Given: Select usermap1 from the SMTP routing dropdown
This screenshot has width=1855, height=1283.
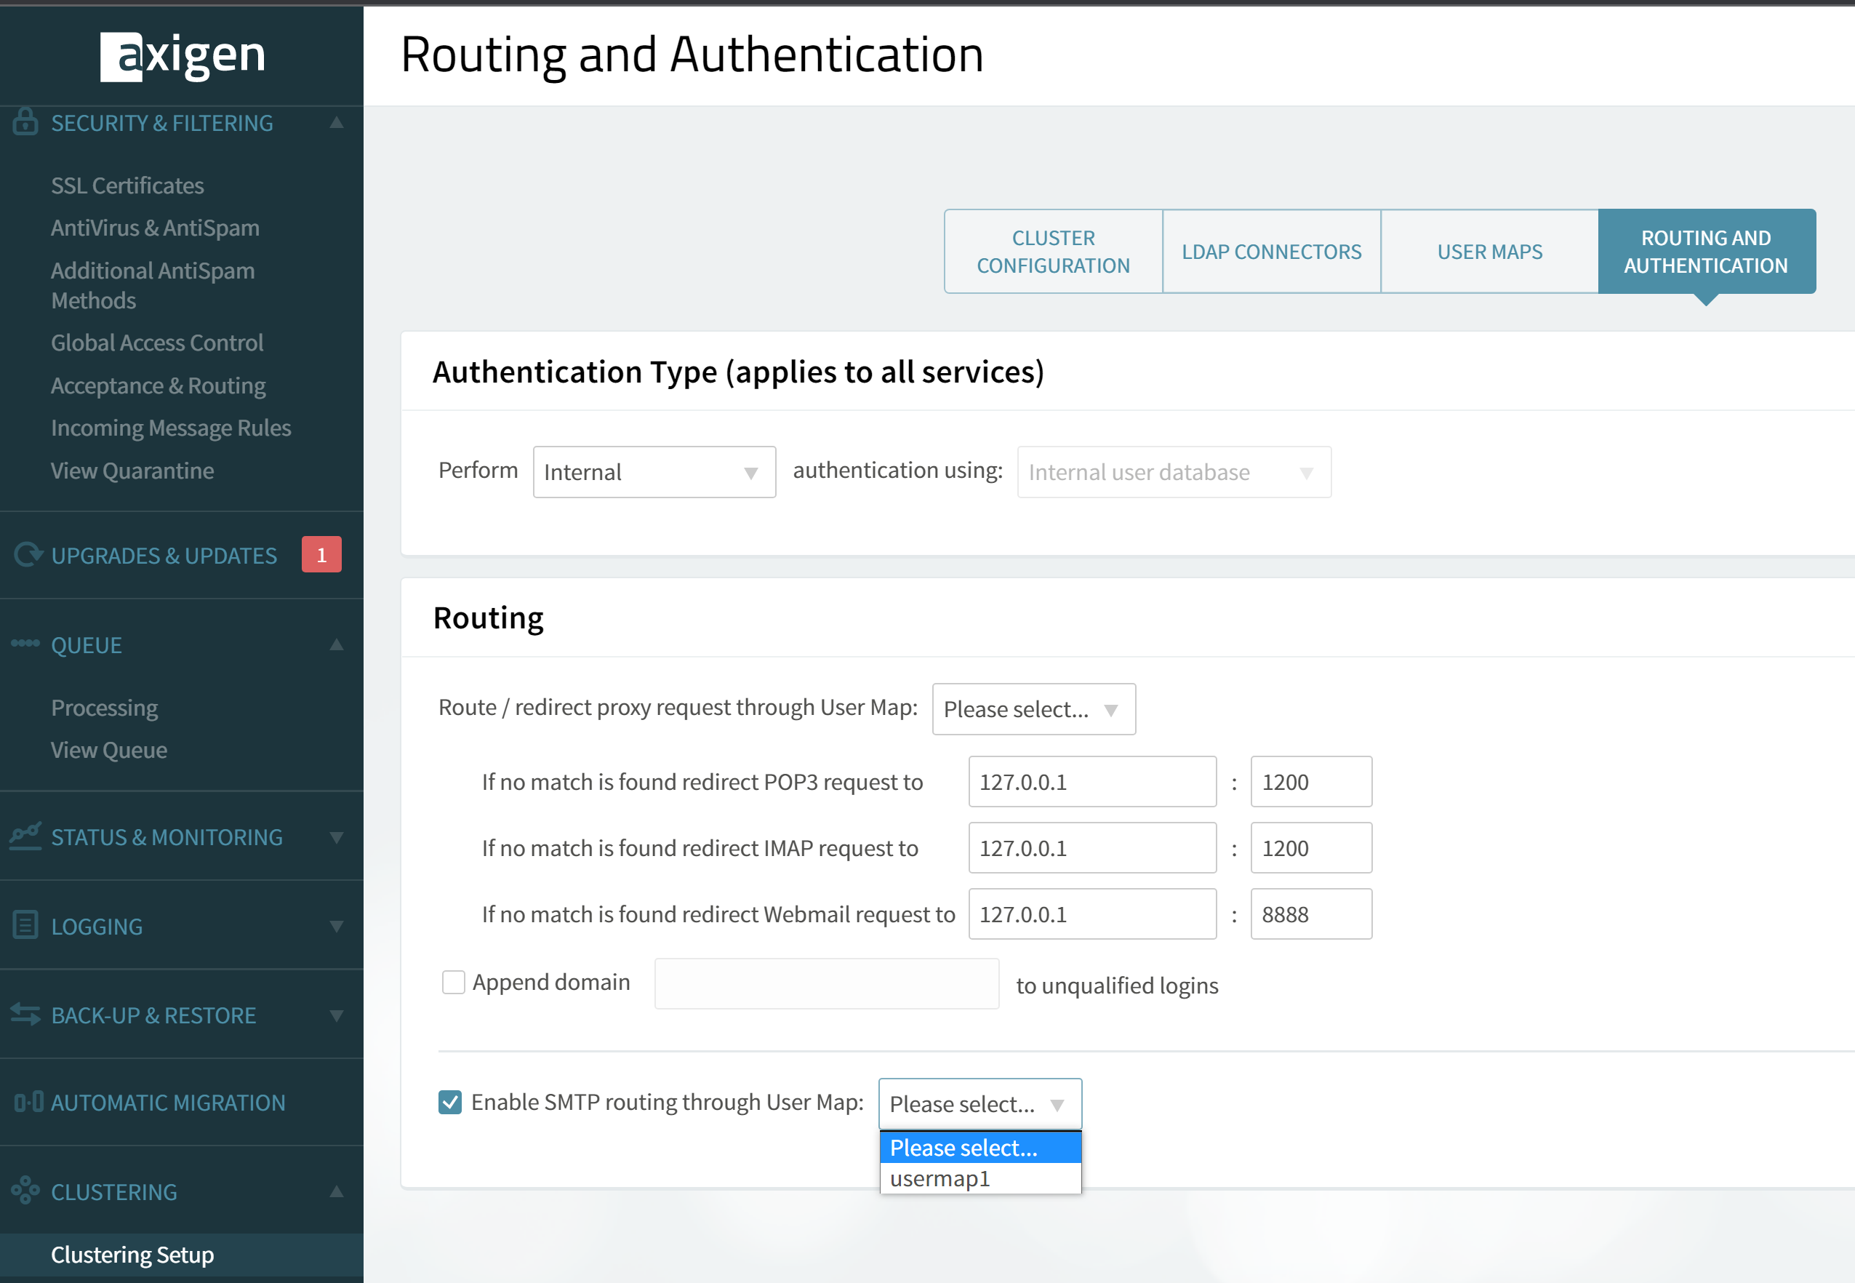Looking at the screenshot, I should pyautogui.click(x=939, y=1178).
